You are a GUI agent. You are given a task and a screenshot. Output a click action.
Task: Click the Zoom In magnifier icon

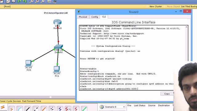[31, 1]
